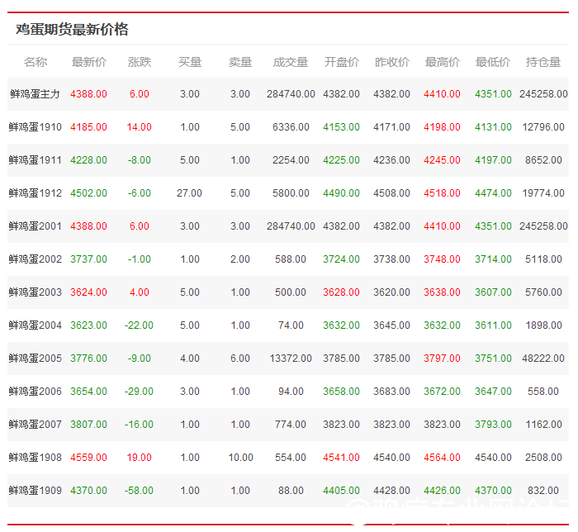This screenshot has width=578, height=532.
Task: Click change value -58.00 in 鲜鸡蛋1909 row
Action: (x=139, y=491)
